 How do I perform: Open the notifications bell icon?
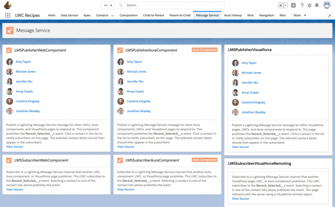[x=317, y=5]
